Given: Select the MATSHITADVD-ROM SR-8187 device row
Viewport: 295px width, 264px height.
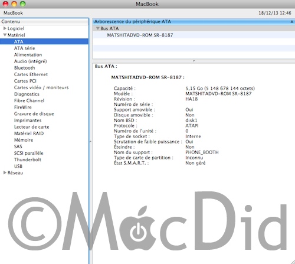Looking at the screenshot, I should coord(194,35).
